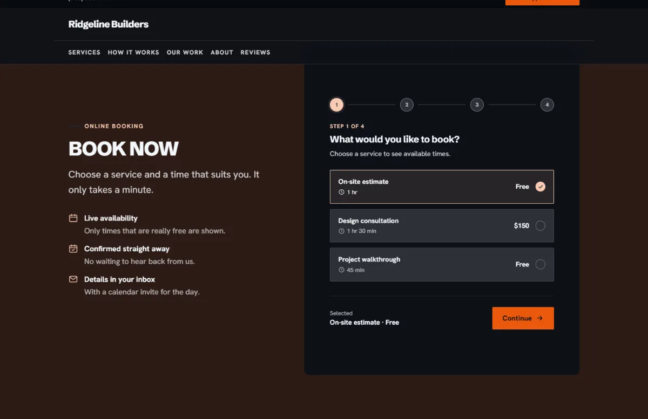
Task: Click the Ridgeline Builders logo
Action: coord(108,24)
